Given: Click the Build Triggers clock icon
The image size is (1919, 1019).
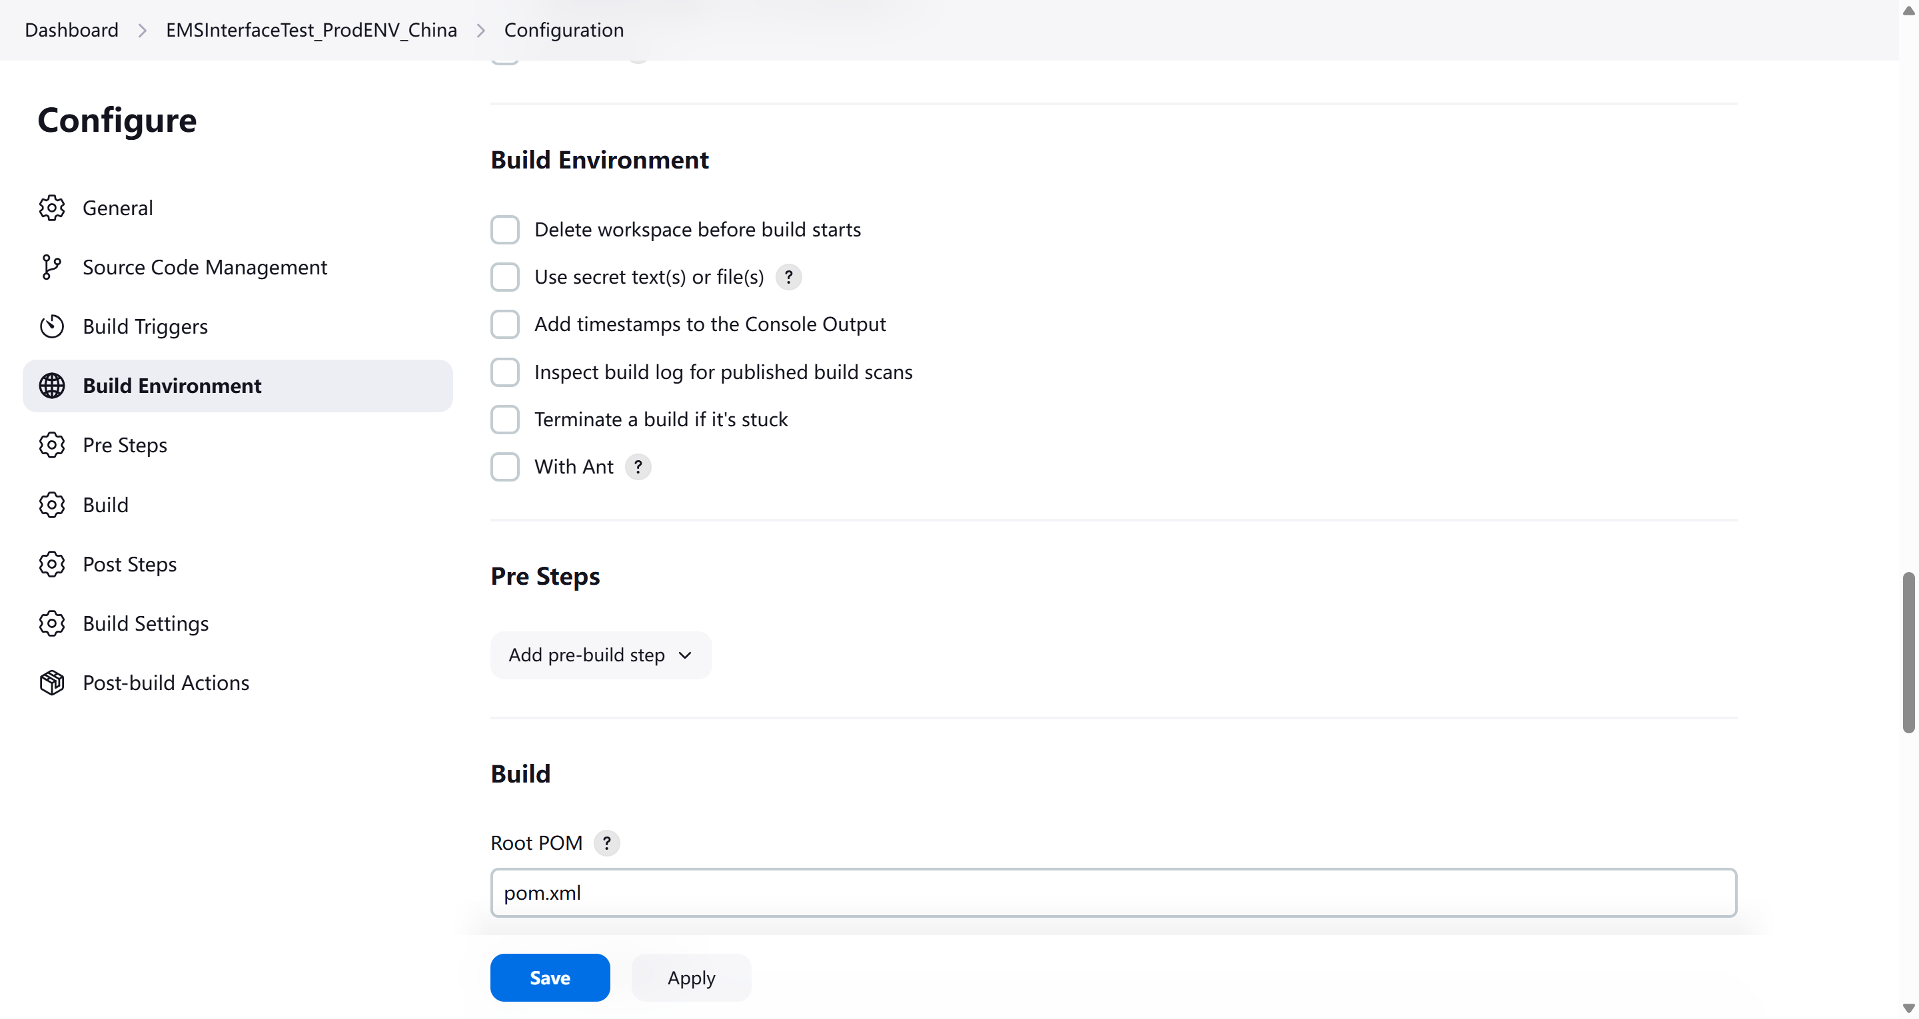Looking at the screenshot, I should 51,326.
